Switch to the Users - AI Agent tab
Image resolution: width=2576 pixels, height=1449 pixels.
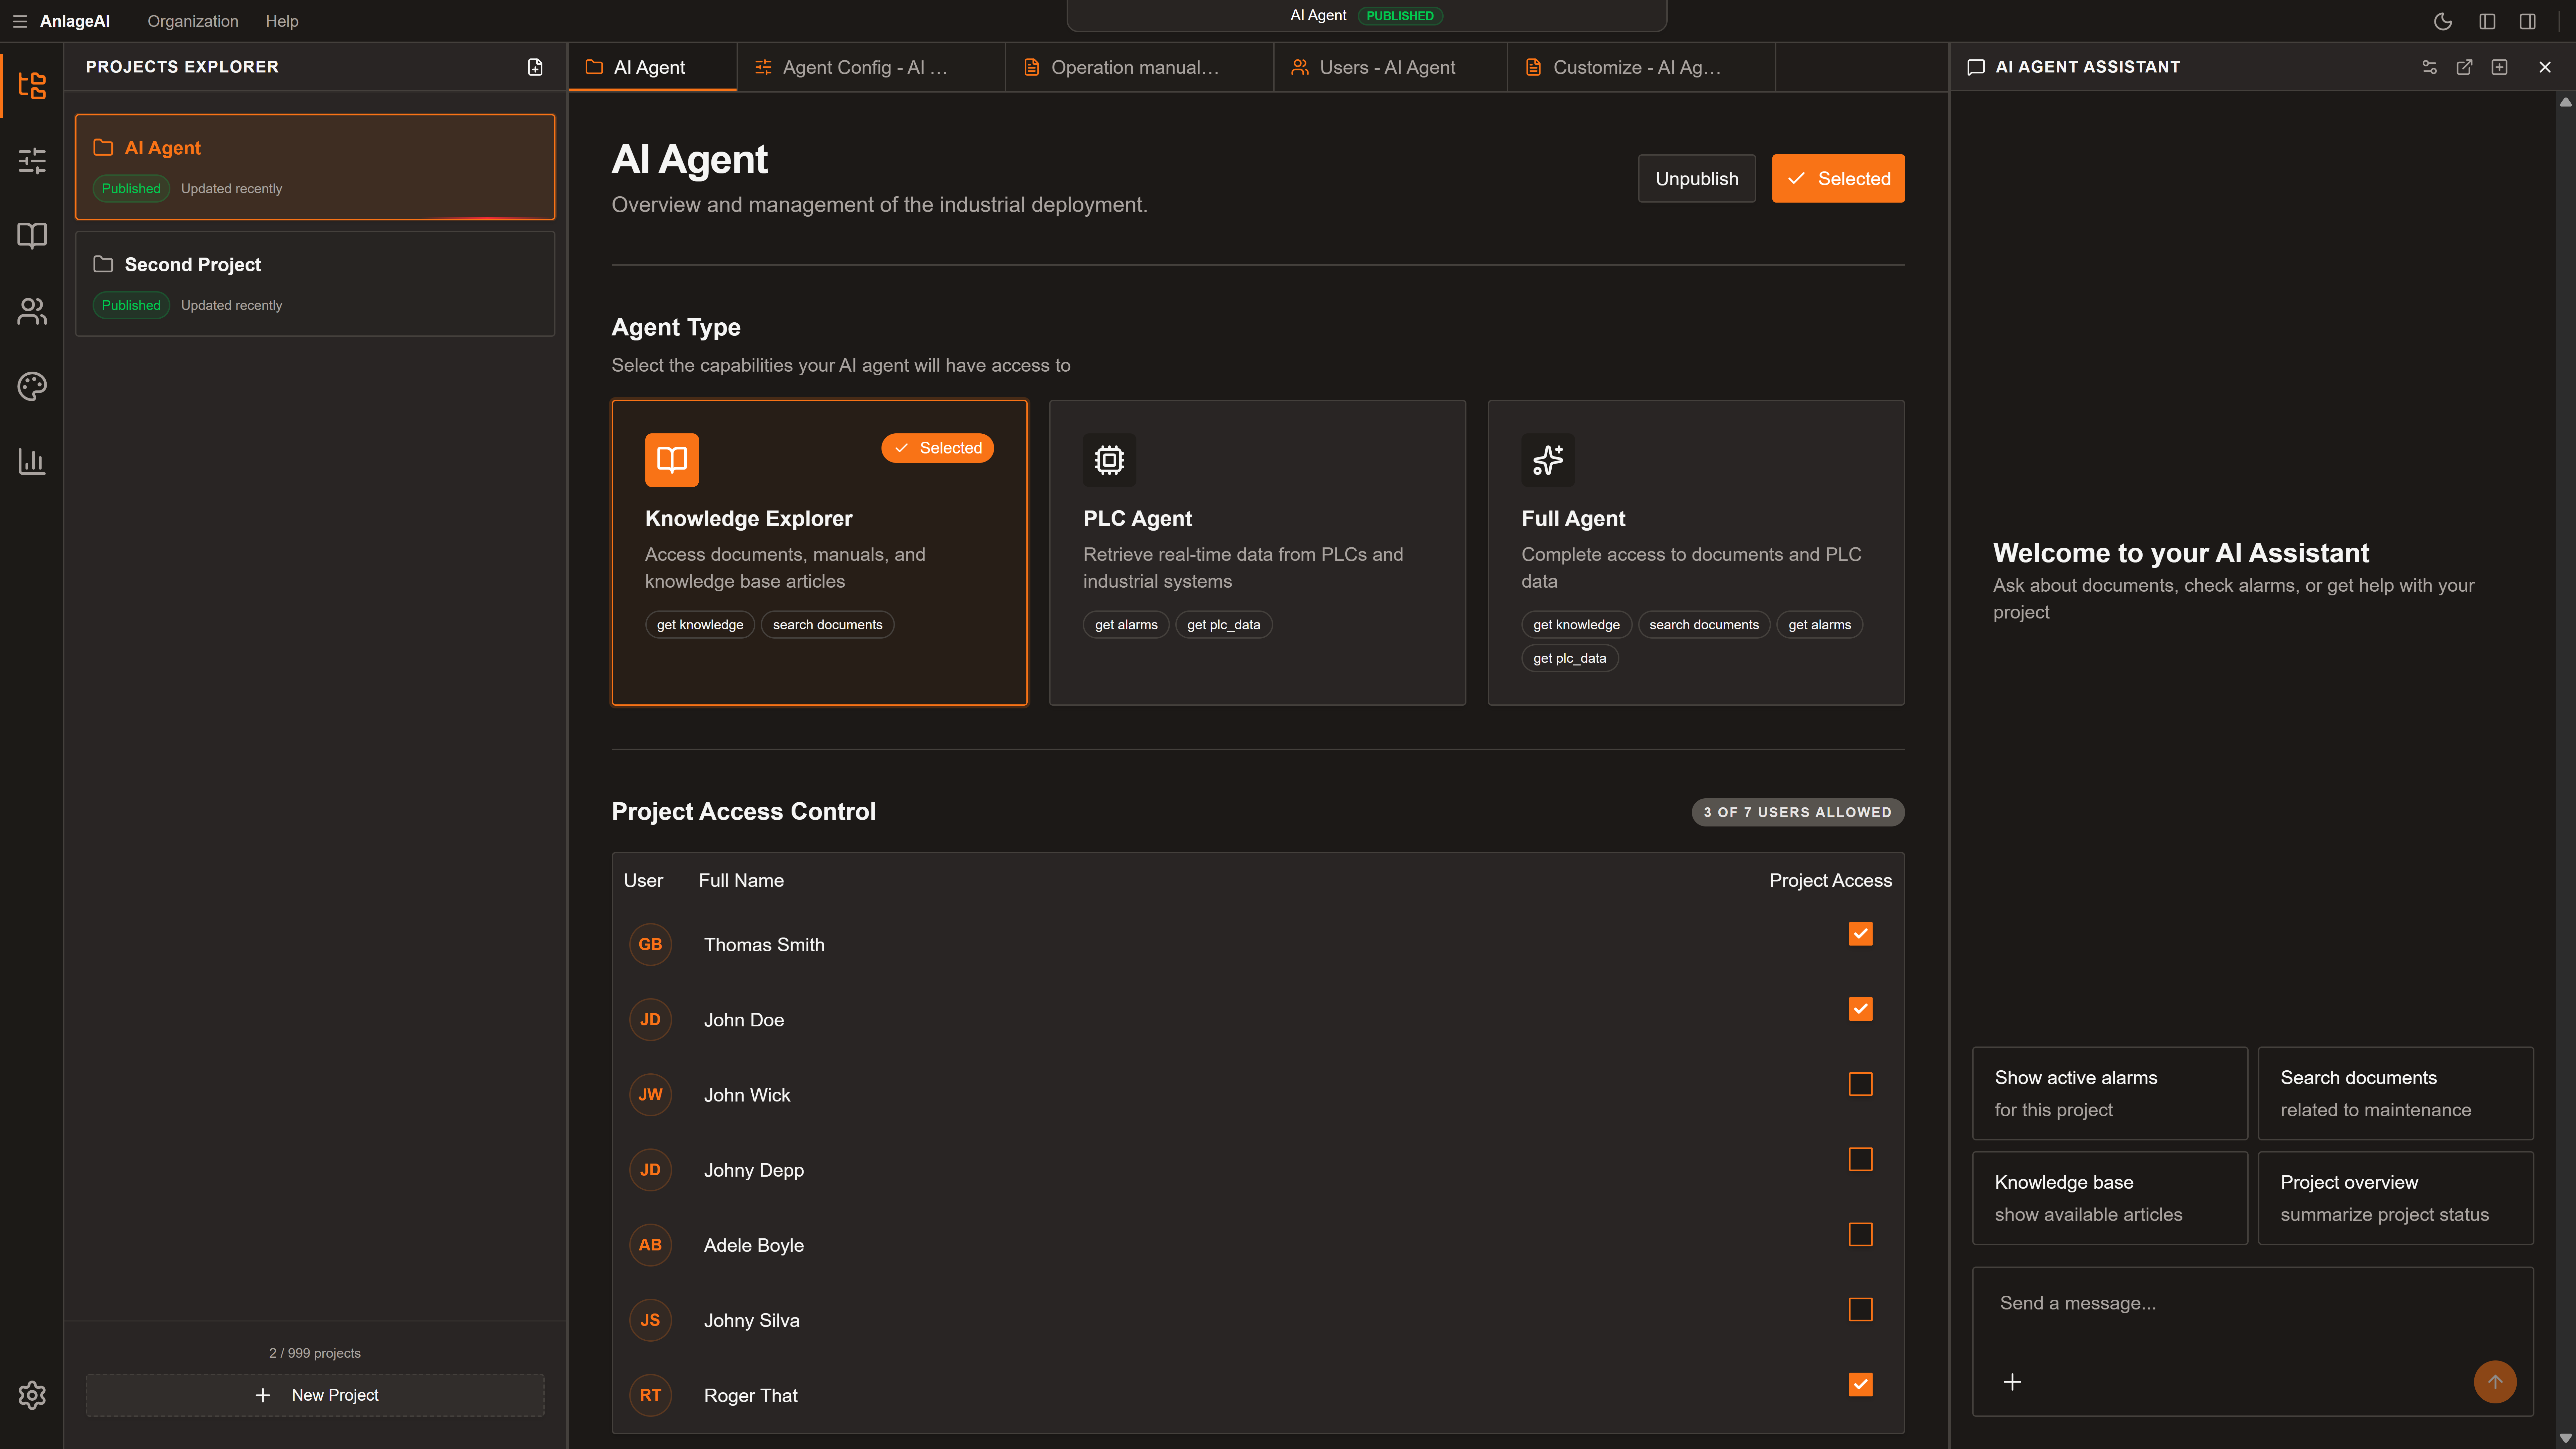1387,67
